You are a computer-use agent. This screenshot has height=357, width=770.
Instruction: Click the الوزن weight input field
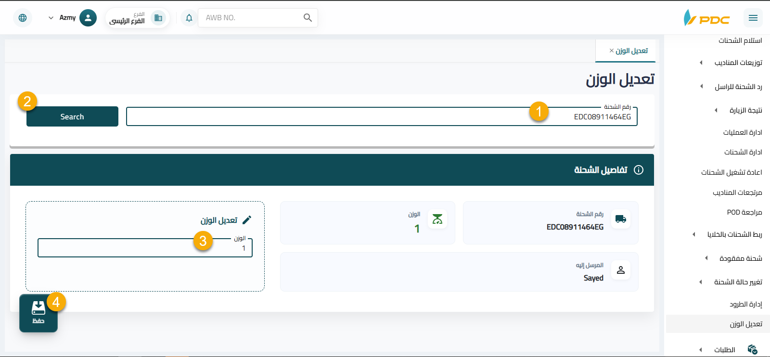(x=145, y=248)
